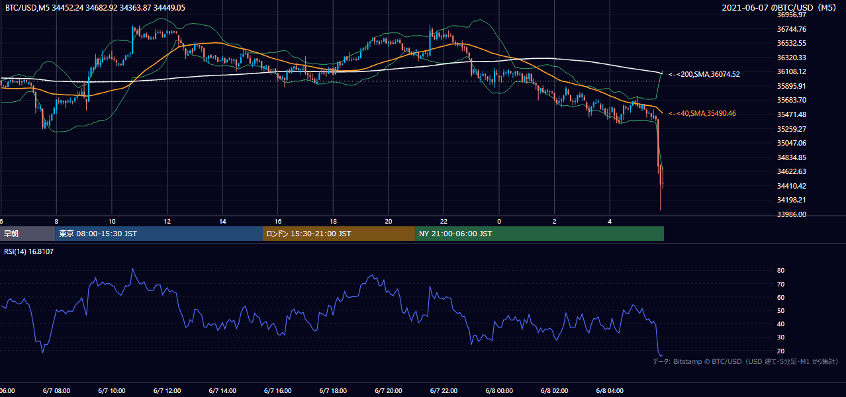The image size is (846, 397).
Task: Click the hour tick 18 under the price chart
Action: [x=334, y=221]
